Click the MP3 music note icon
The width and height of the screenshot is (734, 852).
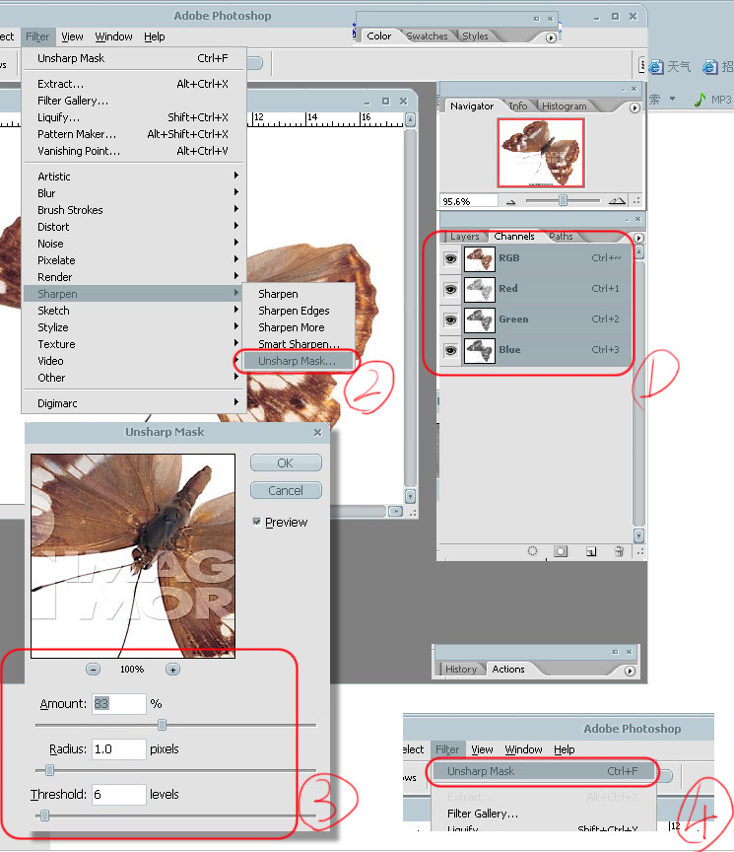(x=700, y=100)
